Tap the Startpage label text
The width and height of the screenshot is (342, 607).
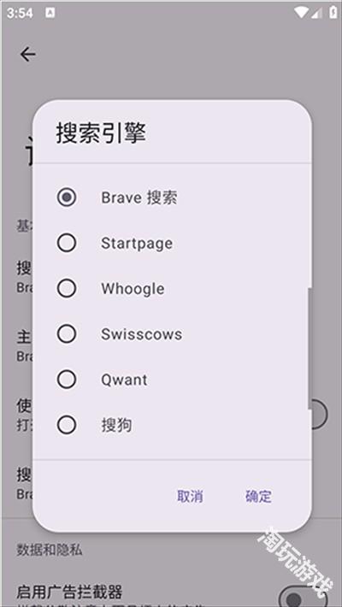tap(137, 243)
